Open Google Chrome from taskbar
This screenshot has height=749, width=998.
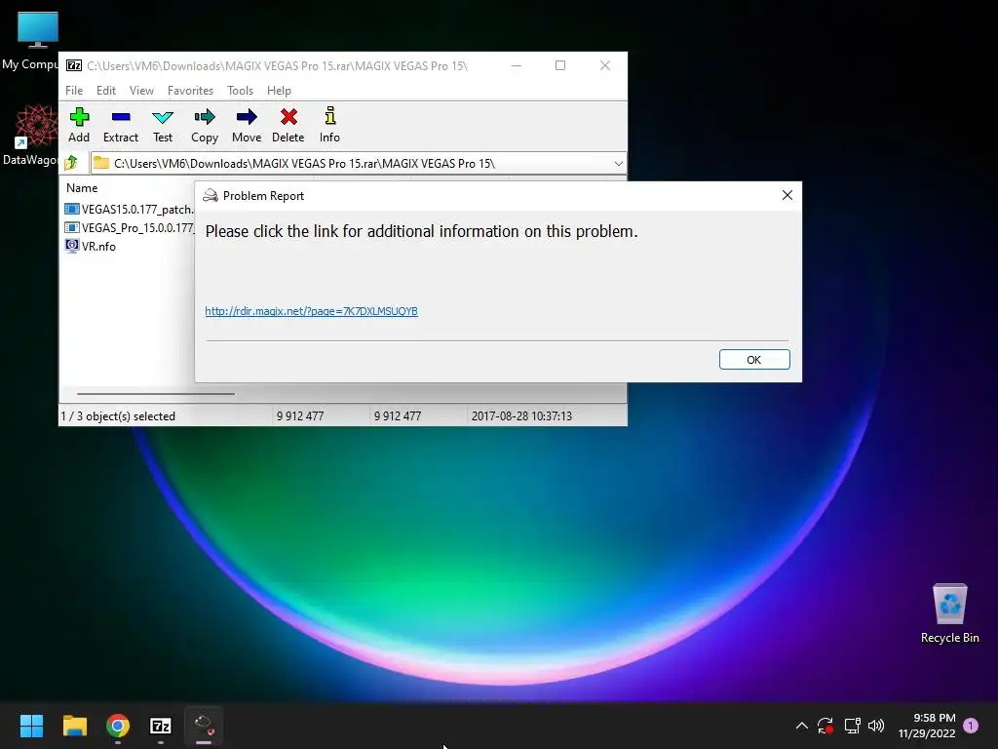(118, 726)
